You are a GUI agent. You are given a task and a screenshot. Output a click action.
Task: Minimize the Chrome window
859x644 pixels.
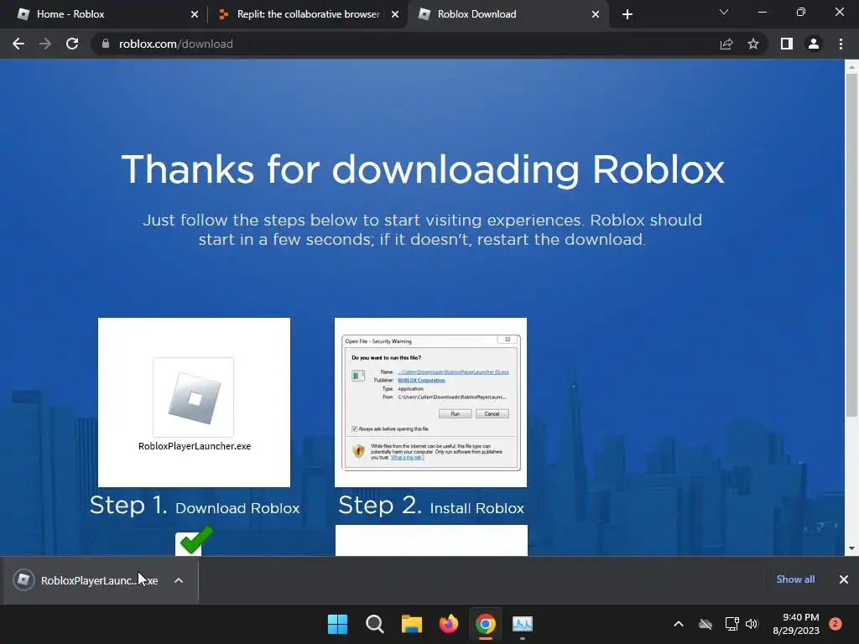[x=762, y=12]
